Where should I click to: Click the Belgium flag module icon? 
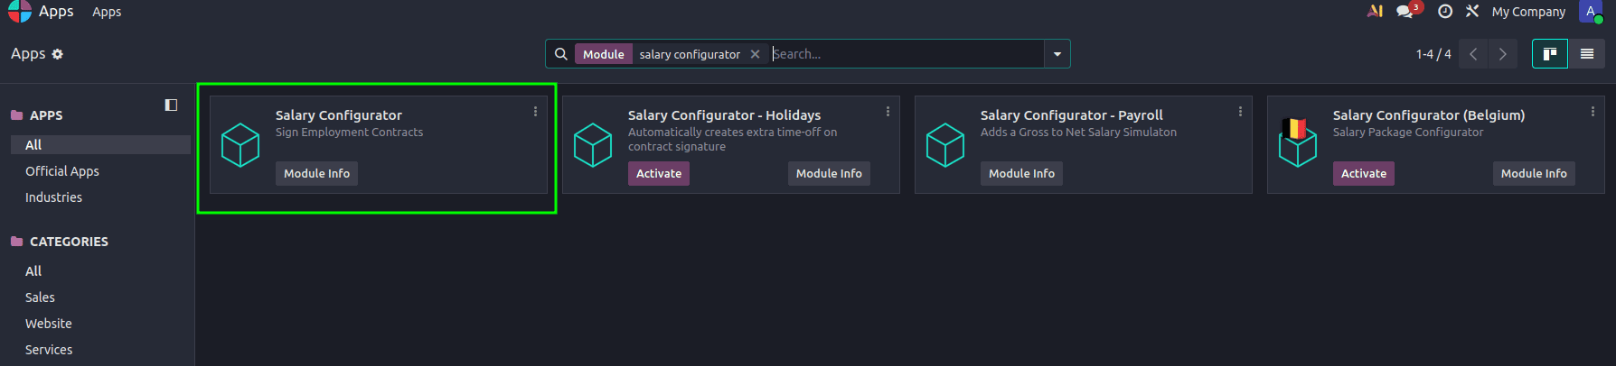(1297, 143)
